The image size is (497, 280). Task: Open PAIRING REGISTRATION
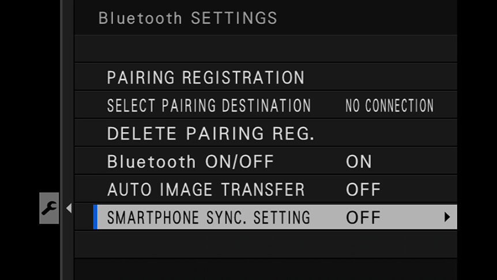point(266,77)
